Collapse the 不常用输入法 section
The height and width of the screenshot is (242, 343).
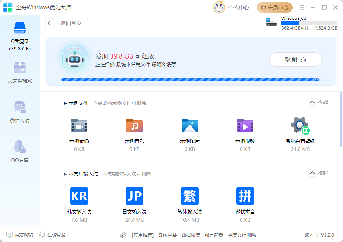(x=318, y=172)
